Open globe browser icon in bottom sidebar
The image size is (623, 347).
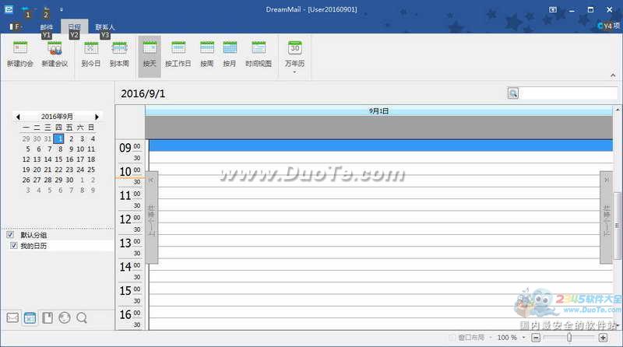click(x=65, y=317)
